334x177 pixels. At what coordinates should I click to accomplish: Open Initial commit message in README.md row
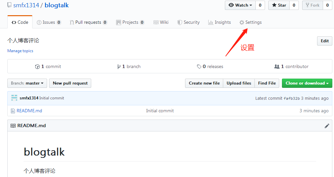[x=160, y=111]
